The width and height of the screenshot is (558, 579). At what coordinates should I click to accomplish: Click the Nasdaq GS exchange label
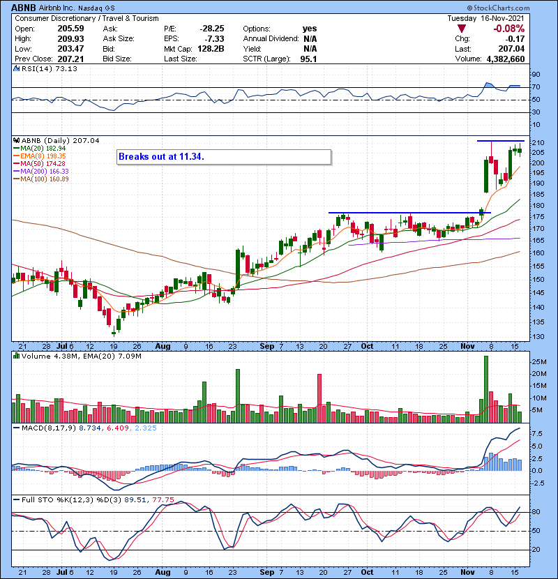pos(96,8)
